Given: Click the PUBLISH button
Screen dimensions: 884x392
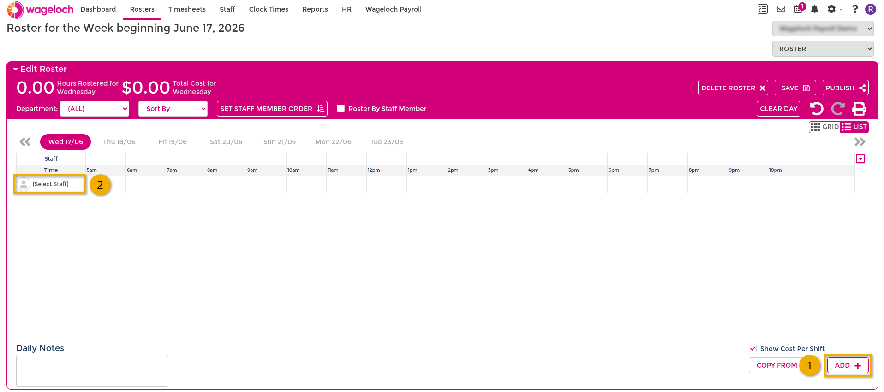Looking at the screenshot, I should coord(845,88).
